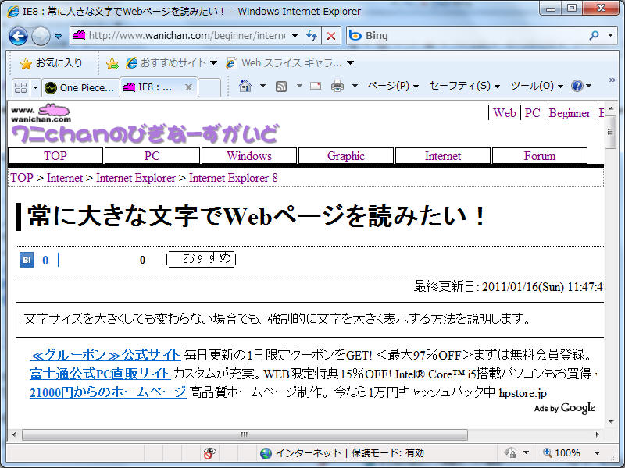Viewport: 625px width, 468px height.
Task: Open the search provider dropdown arrow
Action: coord(610,35)
